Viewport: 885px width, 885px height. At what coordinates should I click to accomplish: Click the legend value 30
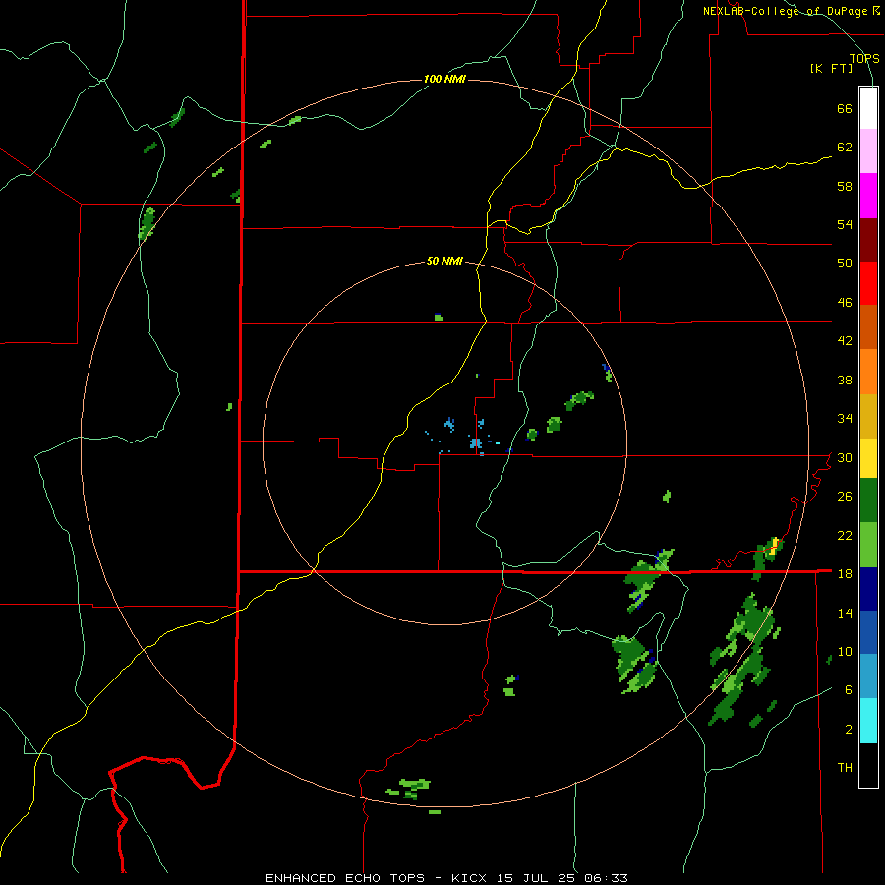point(845,457)
